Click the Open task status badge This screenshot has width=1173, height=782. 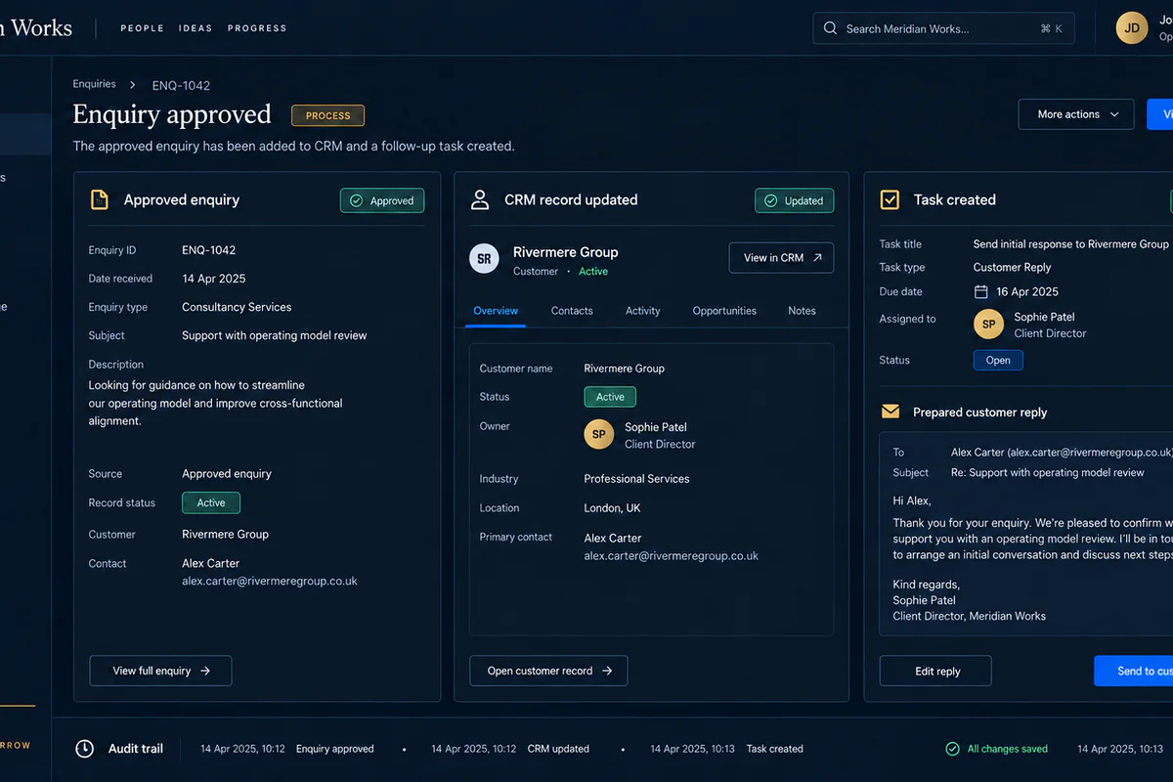coord(998,360)
